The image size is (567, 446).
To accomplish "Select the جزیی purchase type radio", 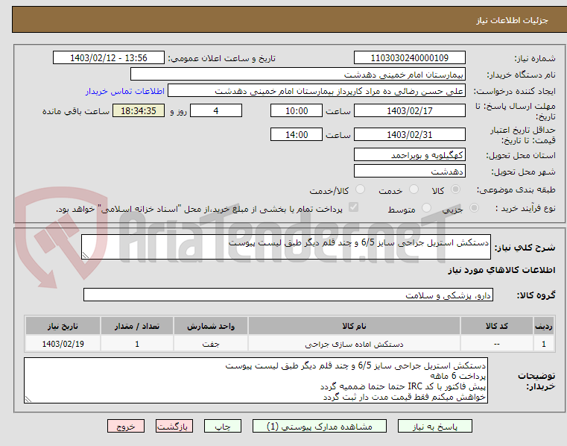I will pyautogui.click(x=474, y=208).
